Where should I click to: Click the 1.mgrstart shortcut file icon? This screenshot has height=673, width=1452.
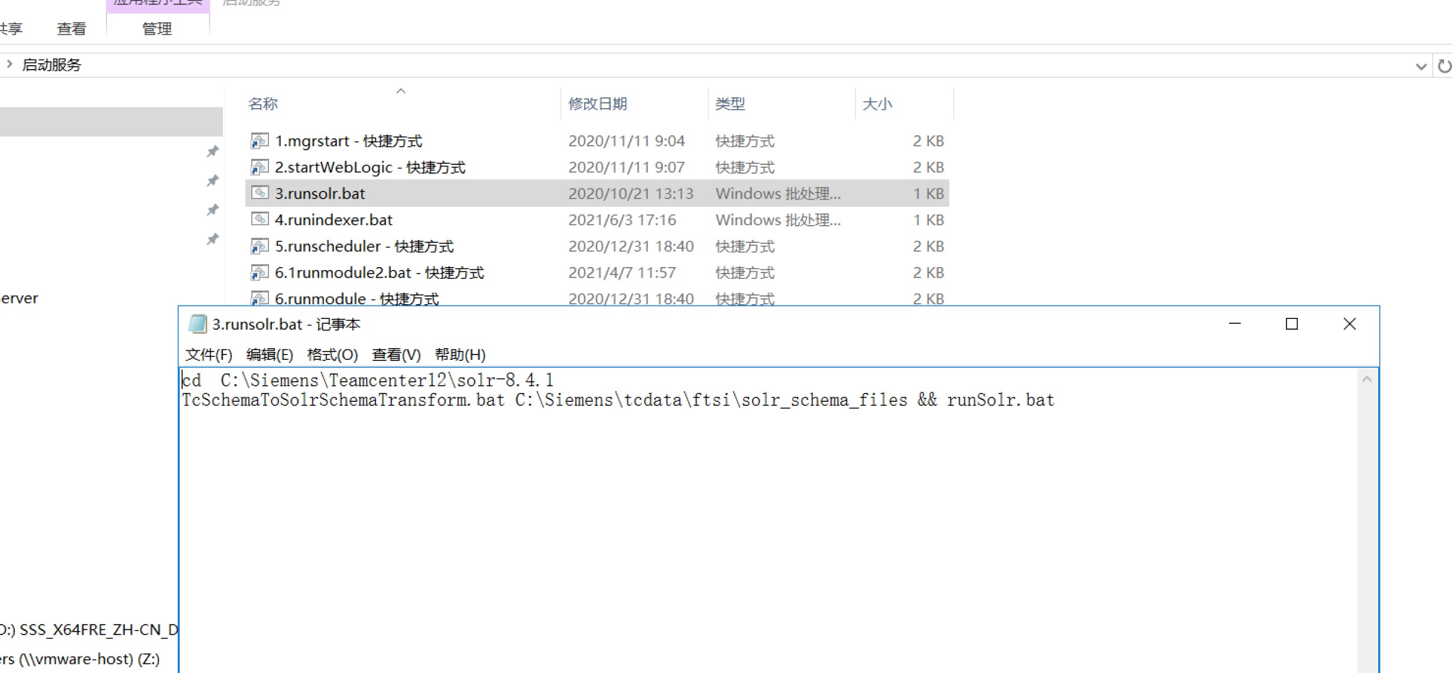coord(260,141)
